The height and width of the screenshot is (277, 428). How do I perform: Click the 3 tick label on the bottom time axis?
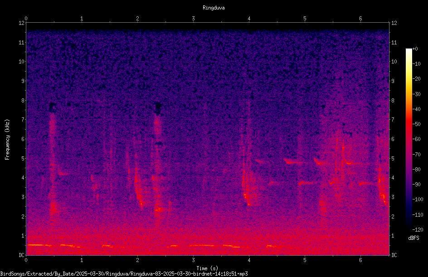[x=193, y=260]
